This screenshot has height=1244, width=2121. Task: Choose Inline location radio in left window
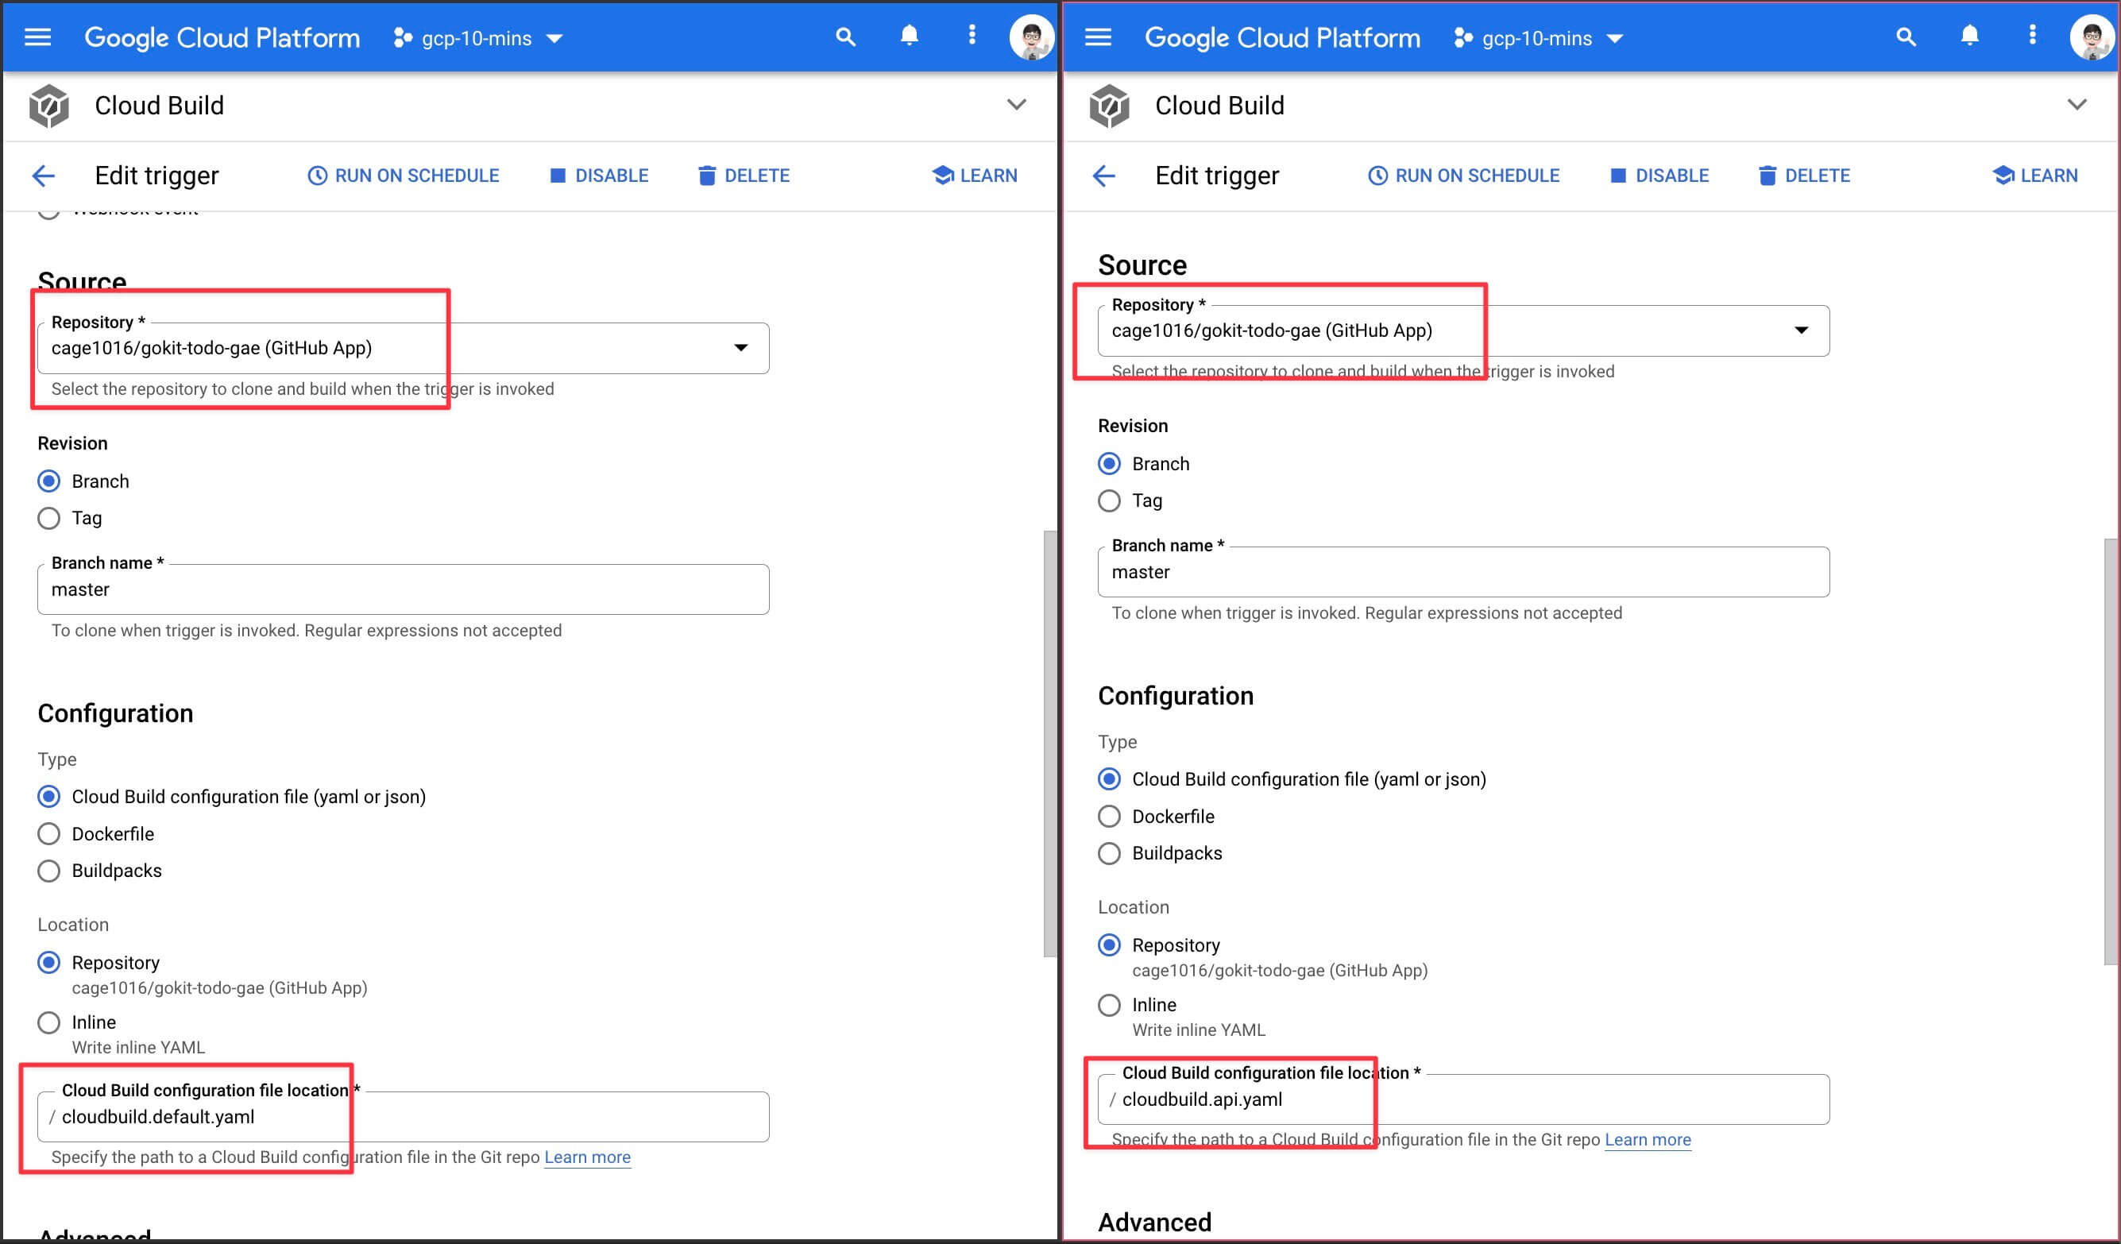click(x=48, y=1022)
